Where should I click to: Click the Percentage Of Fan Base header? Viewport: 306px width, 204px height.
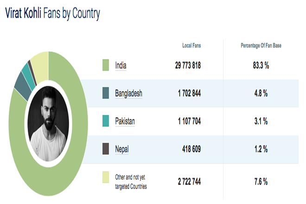point(261,45)
